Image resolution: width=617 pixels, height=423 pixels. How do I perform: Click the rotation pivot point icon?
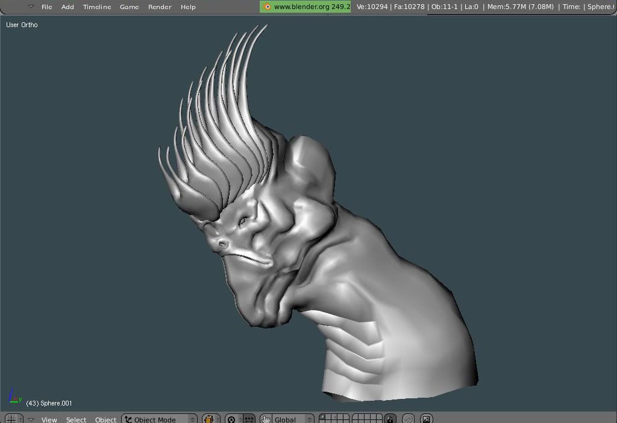(232, 419)
